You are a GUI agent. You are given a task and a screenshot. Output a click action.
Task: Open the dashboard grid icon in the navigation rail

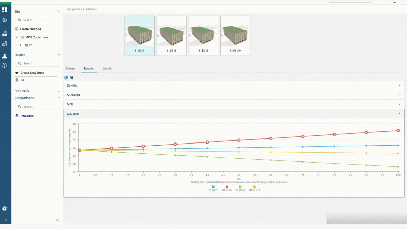tap(5, 10)
